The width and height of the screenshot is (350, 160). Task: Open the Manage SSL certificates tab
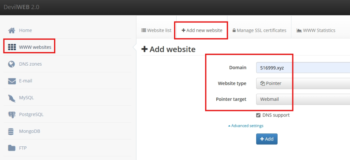coord(259,30)
